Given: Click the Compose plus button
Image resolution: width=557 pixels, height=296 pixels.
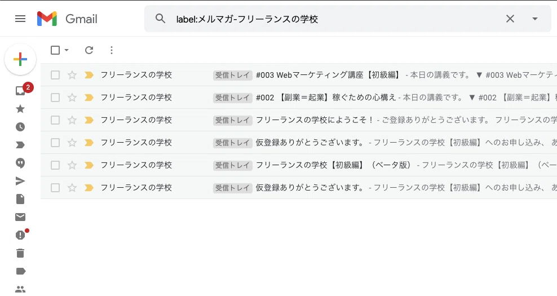Looking at the screenshot, I should [x=20, y=59].
